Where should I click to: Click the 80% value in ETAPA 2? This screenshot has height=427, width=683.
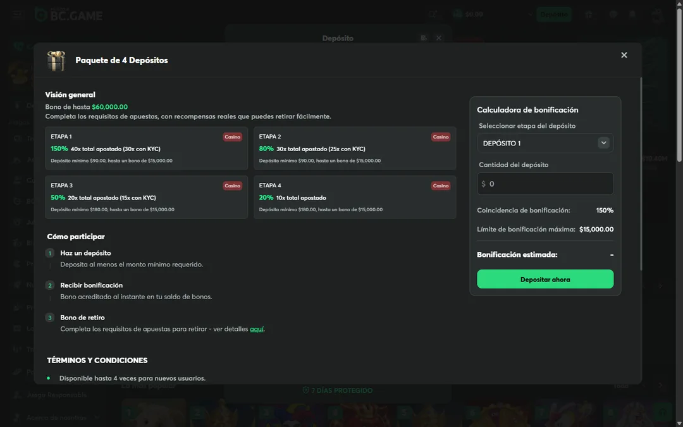pyautogui.click(x=266, y=149)
